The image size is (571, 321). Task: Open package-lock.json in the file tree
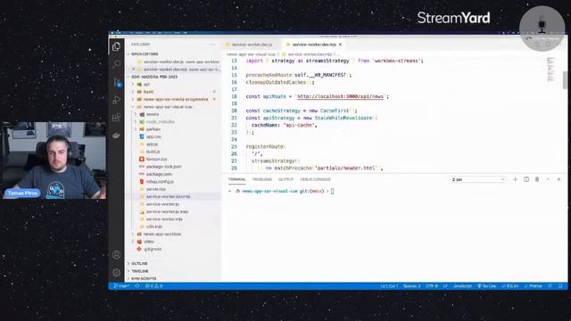(x=163, y=167)
